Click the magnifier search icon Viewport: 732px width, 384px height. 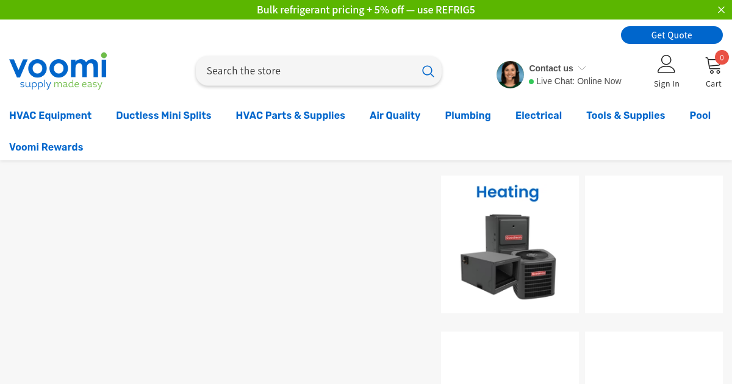[x=428, y=71]
